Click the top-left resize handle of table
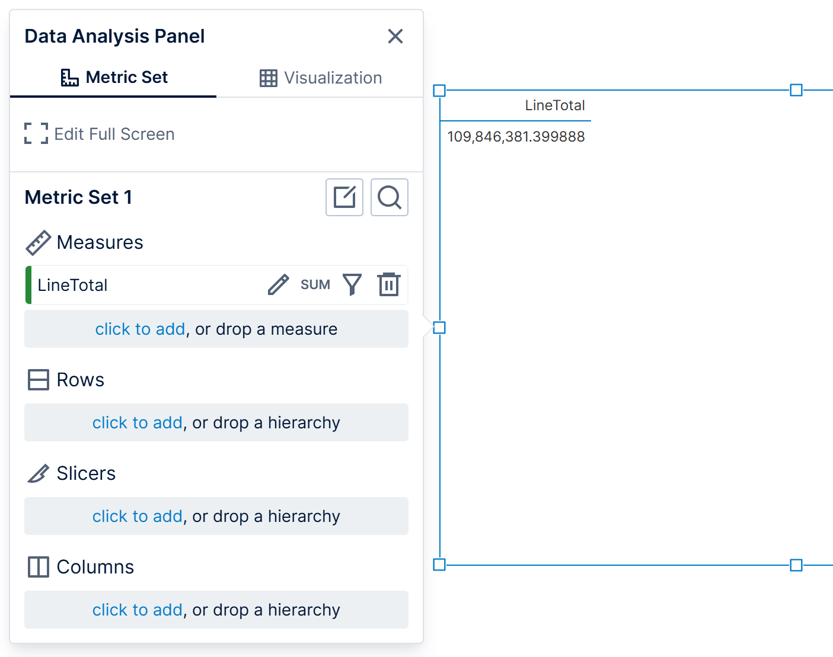The image size is (833, 657). pyautogui.click(x=439, y=91)
